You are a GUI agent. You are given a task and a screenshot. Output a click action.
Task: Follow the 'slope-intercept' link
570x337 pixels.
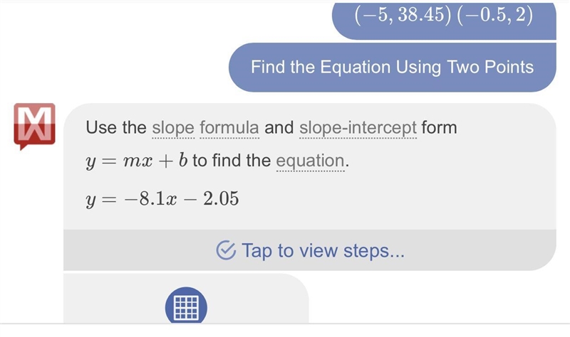click(358, 128)
